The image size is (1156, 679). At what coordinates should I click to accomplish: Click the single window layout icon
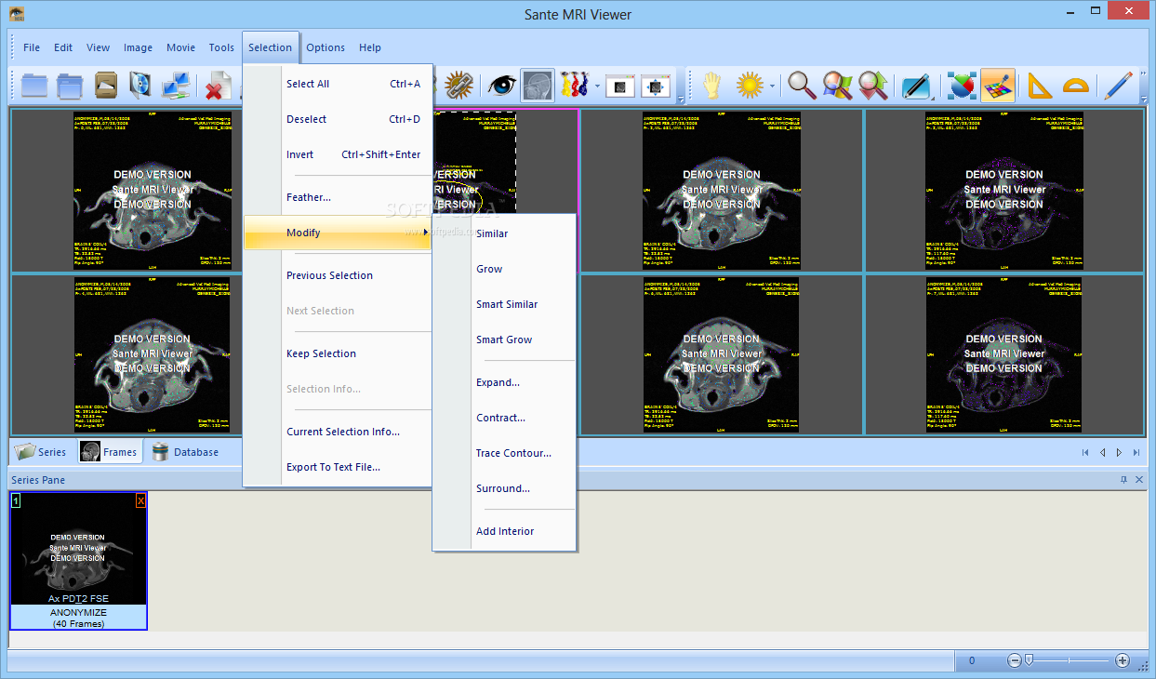(620, 86)
